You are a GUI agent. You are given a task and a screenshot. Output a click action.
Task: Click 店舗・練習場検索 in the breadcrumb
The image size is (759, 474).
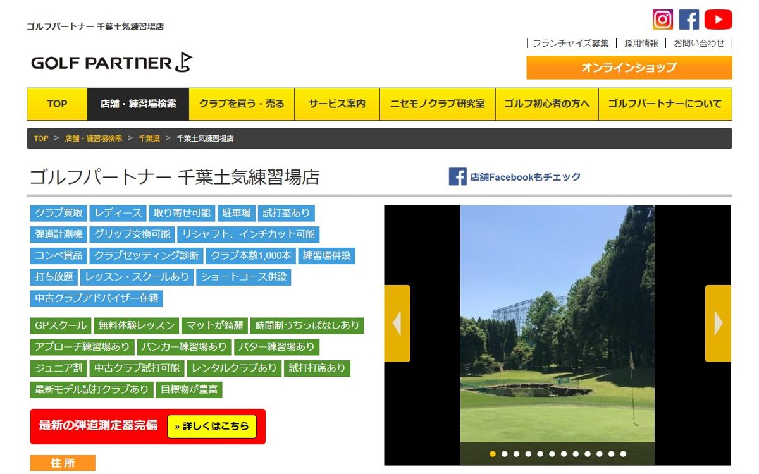click(94, 138)
